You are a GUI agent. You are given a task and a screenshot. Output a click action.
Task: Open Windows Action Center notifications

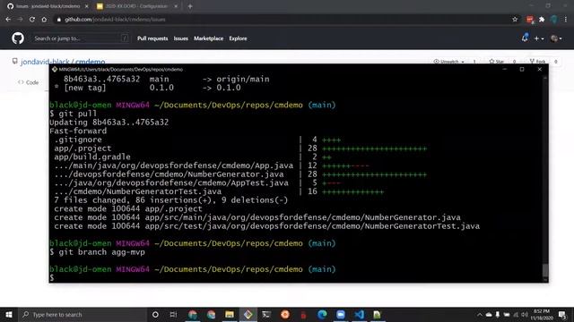pyautogui.click(x=562, y=314)
